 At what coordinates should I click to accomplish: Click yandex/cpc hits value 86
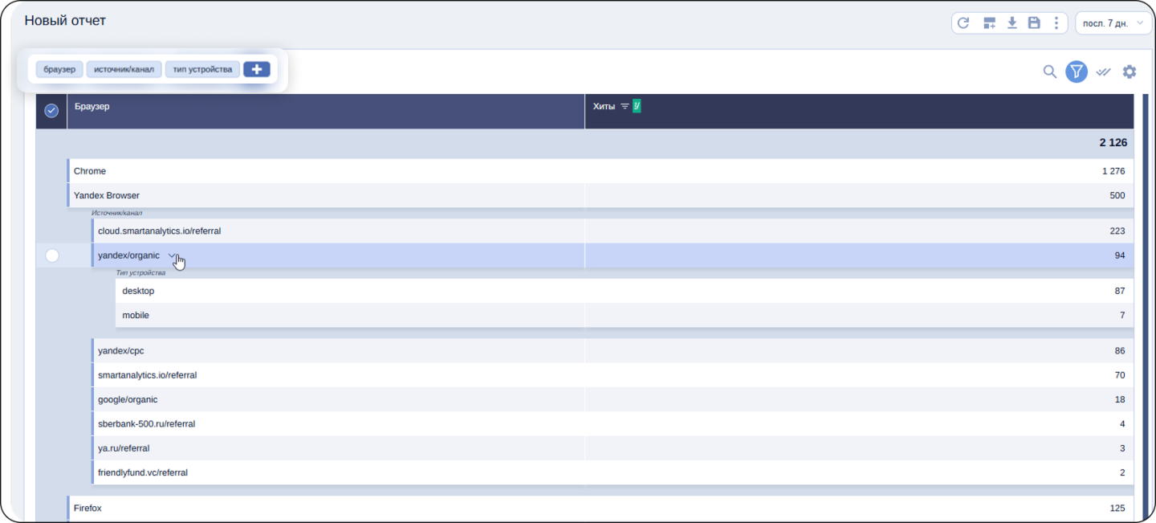[x=1120, y=351]
